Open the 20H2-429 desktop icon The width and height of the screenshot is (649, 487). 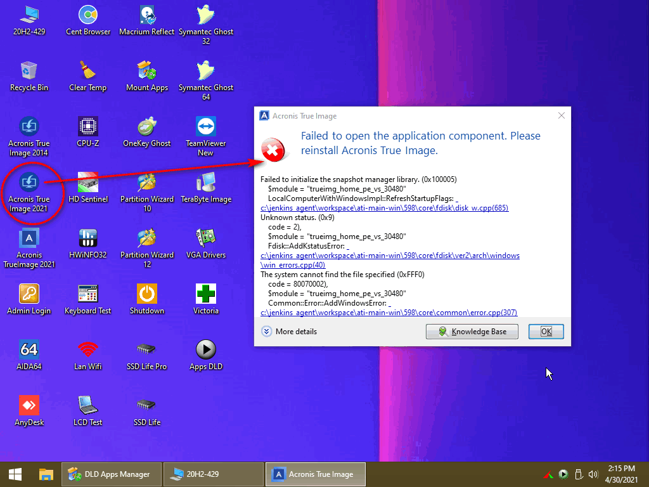tap(29, 21)
